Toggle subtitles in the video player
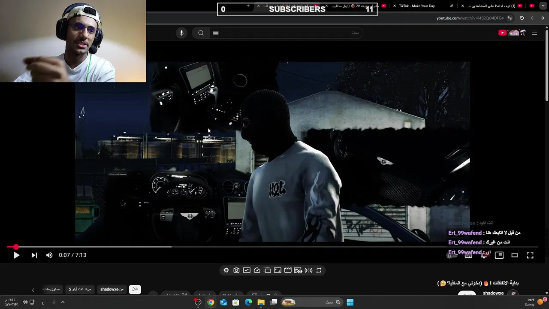 [468, 255]
